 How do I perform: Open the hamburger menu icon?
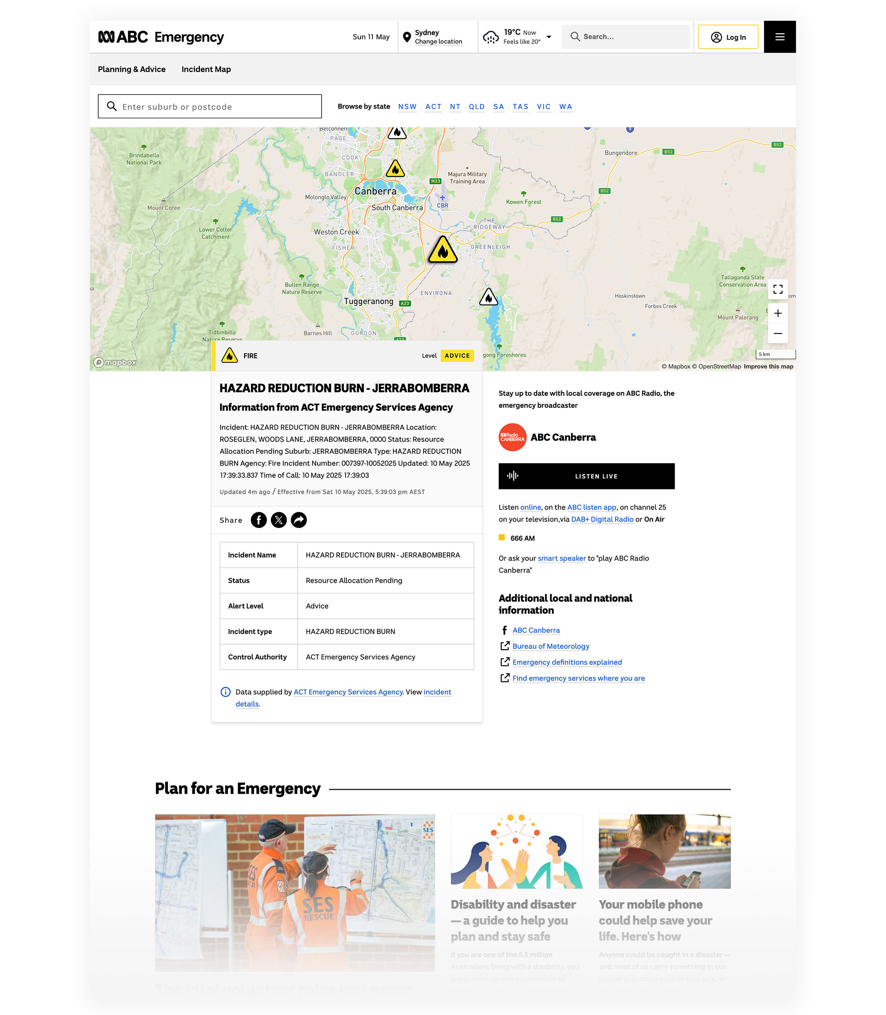[779, 36]
